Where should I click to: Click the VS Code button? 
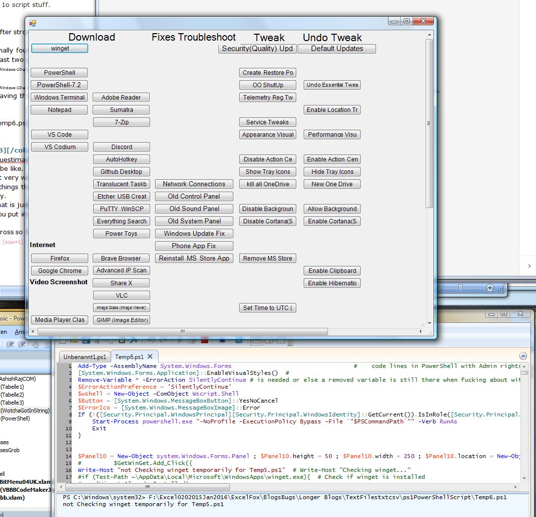(59, 135)
